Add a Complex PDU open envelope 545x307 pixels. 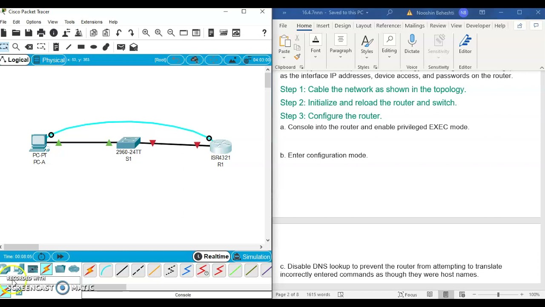coord(134,47)
